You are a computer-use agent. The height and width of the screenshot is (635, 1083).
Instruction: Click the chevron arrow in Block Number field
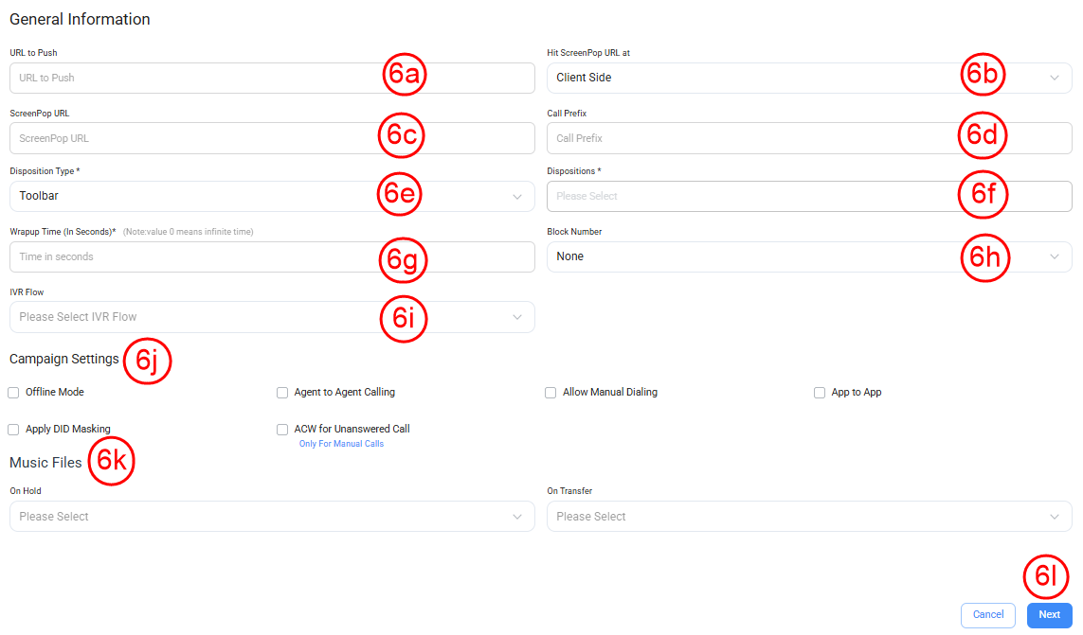1055,256
